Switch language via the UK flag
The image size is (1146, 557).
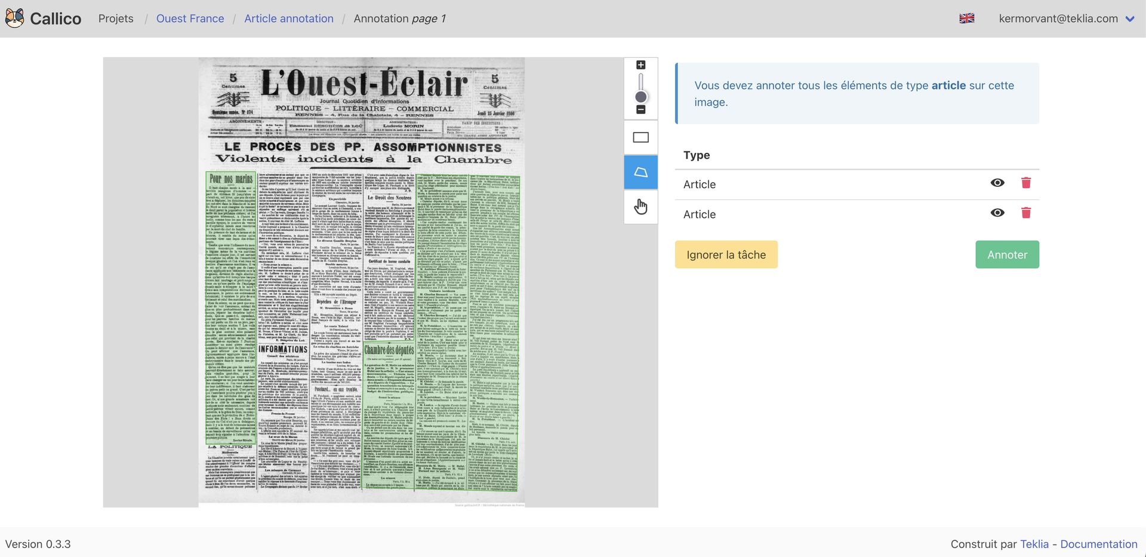click(x=966, y=19)
